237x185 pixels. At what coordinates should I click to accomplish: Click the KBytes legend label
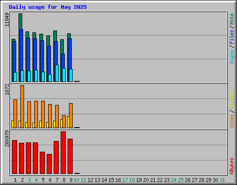tap(231, 166)
